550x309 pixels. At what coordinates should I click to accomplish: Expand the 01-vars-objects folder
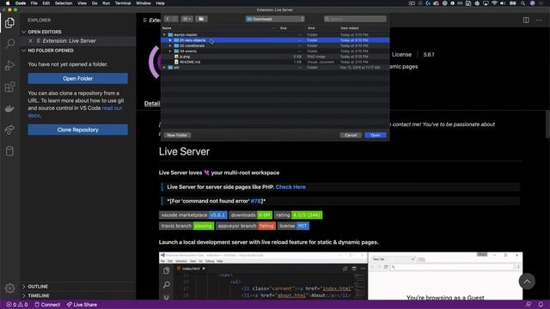click(x=170, y=40)
